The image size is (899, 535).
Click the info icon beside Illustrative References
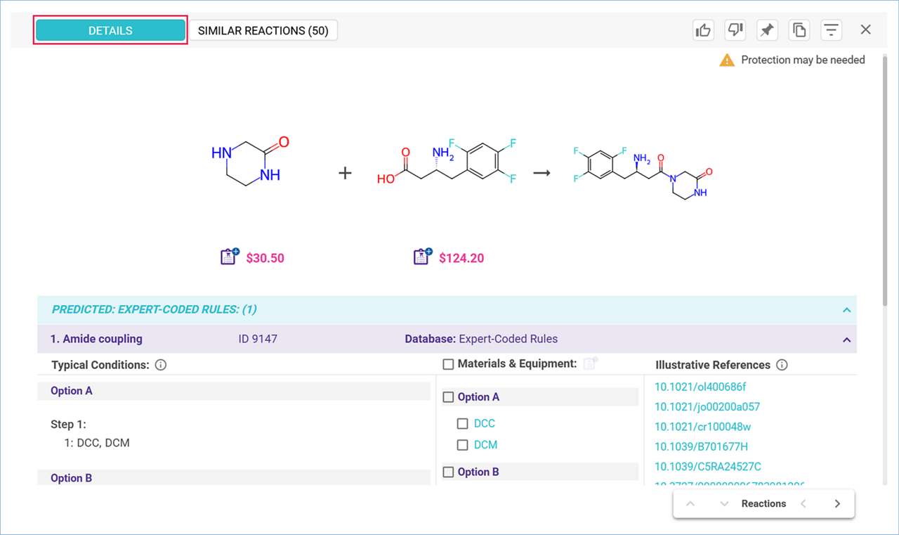coord(782,365)
